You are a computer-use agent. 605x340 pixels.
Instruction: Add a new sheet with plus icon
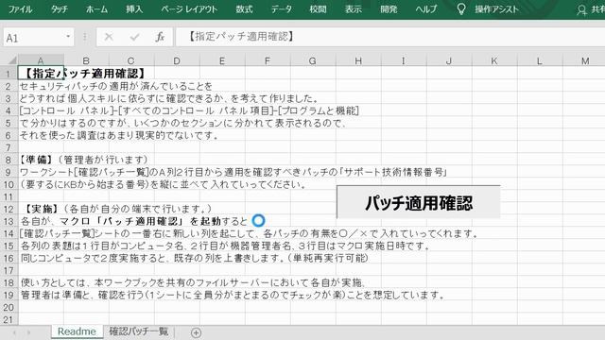196,332
